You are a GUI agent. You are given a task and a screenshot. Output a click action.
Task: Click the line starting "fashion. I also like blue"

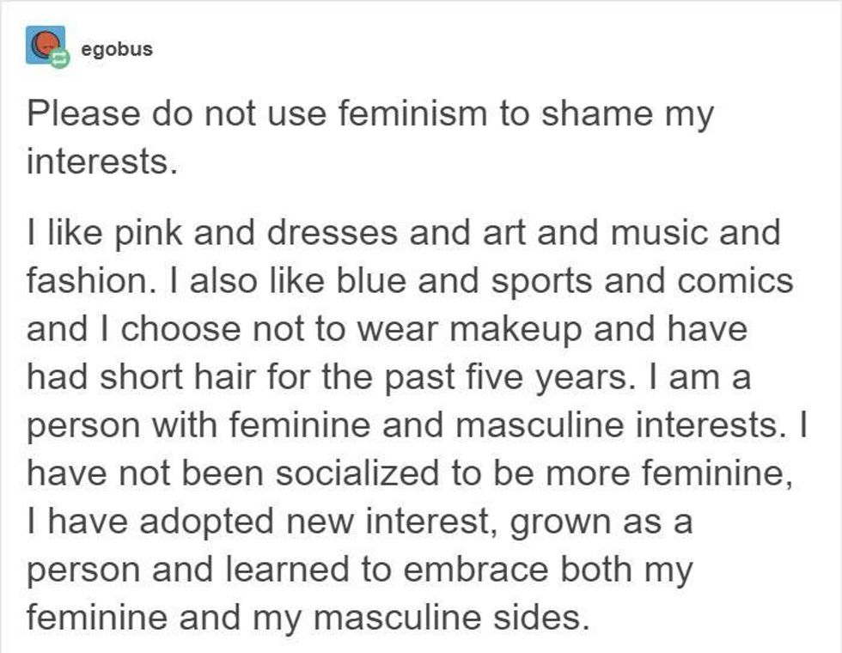tap(410, 282)
